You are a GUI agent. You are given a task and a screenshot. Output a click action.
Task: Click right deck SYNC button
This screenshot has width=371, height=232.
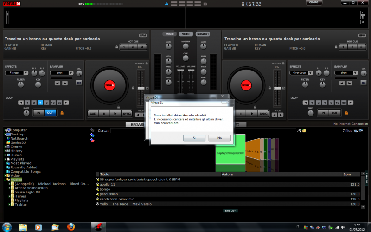tap(263, 114)
